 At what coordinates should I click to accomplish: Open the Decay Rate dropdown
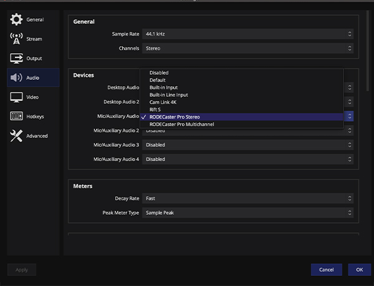(x=248, y=199)
